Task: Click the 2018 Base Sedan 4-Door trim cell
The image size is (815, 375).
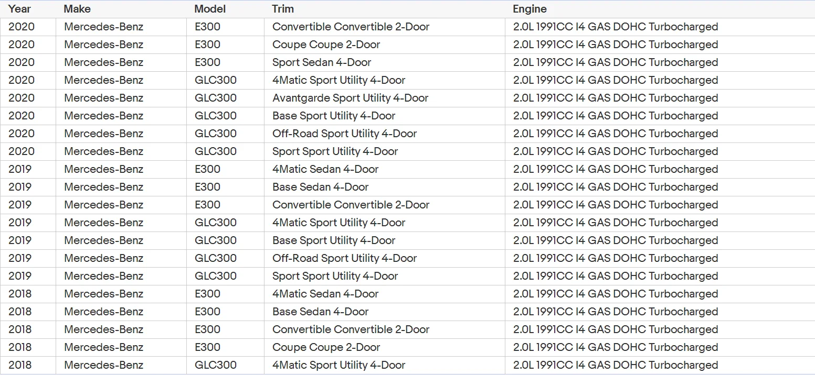Action: 320,312
